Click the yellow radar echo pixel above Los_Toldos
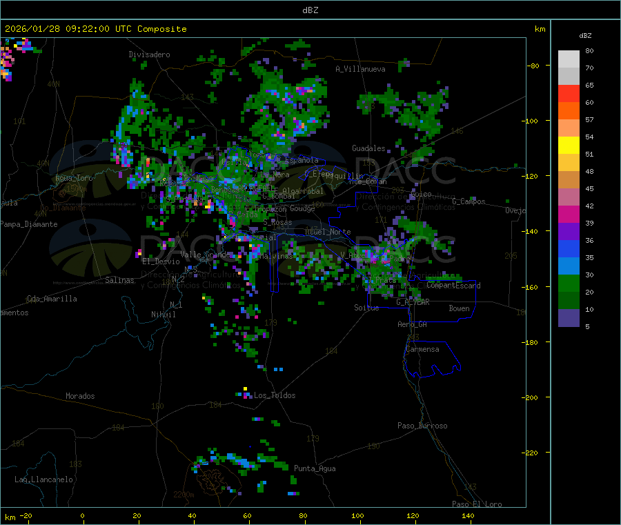The height and width of the screenshot is (525, 621). 245,389
